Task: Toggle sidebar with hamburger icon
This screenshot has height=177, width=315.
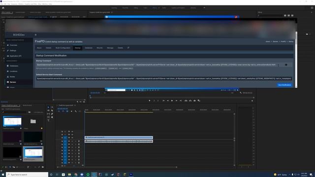Action: [35, 35]
